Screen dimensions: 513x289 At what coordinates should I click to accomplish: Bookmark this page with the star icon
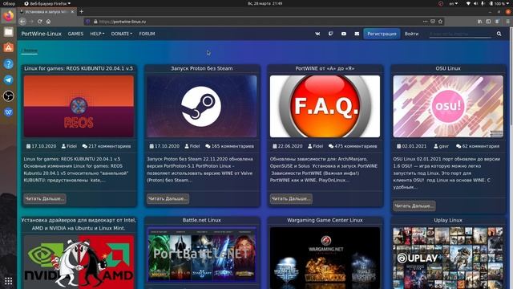click(440, 22)
